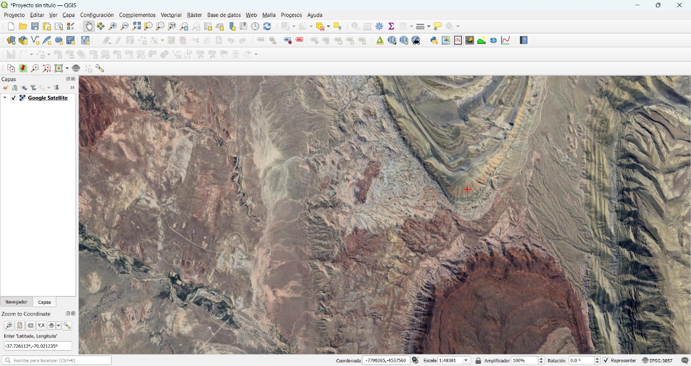Click the Escriba para localizar search box
The image size is (691, 366).
[57, 361]
